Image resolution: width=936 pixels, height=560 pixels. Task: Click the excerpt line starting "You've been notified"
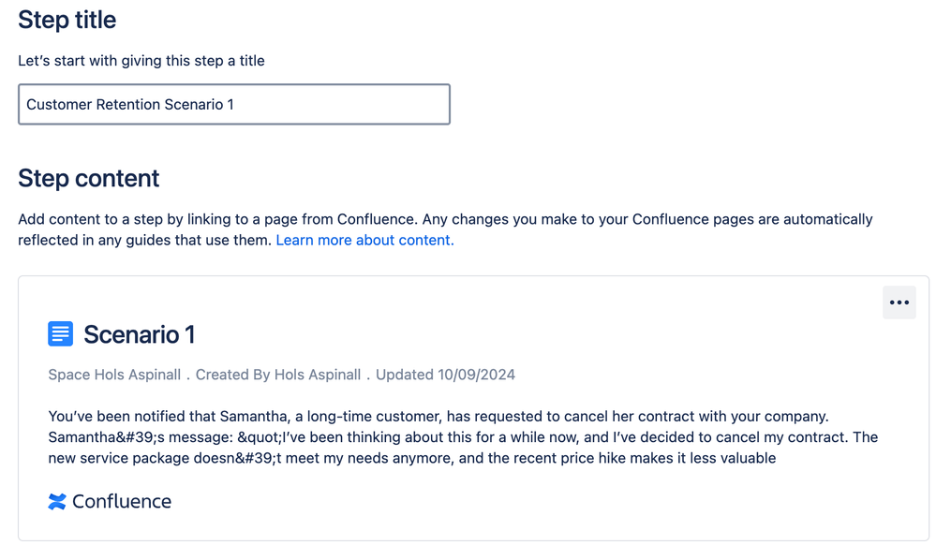coord(438,416)
